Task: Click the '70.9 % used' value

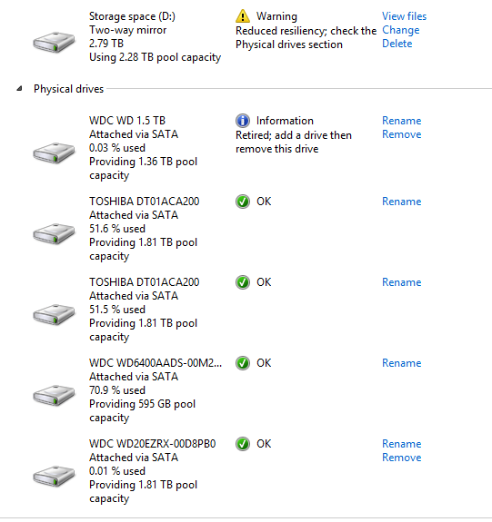Action: (x=117, y=390)
